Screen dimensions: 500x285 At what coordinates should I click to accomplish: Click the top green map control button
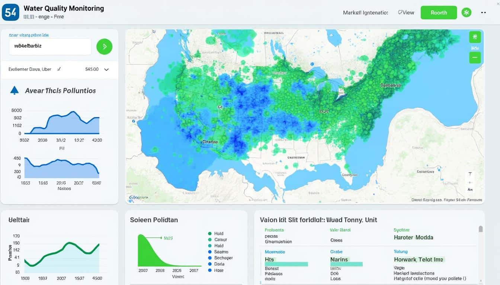[x=475, y=37]
